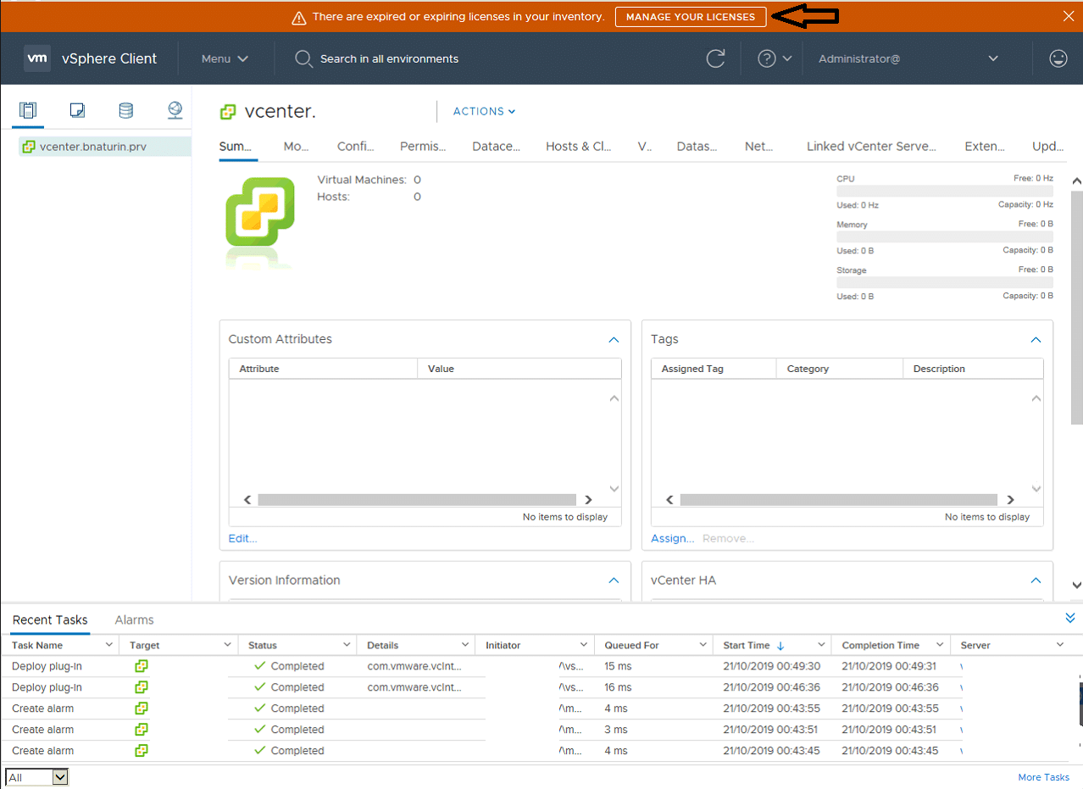This screenshot has height=789, width=1083.
Task: Click the smiley feedback icon
Action: (x=1058, y=58)
